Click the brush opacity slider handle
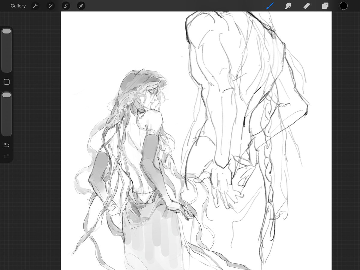 [x=7, y=95]
